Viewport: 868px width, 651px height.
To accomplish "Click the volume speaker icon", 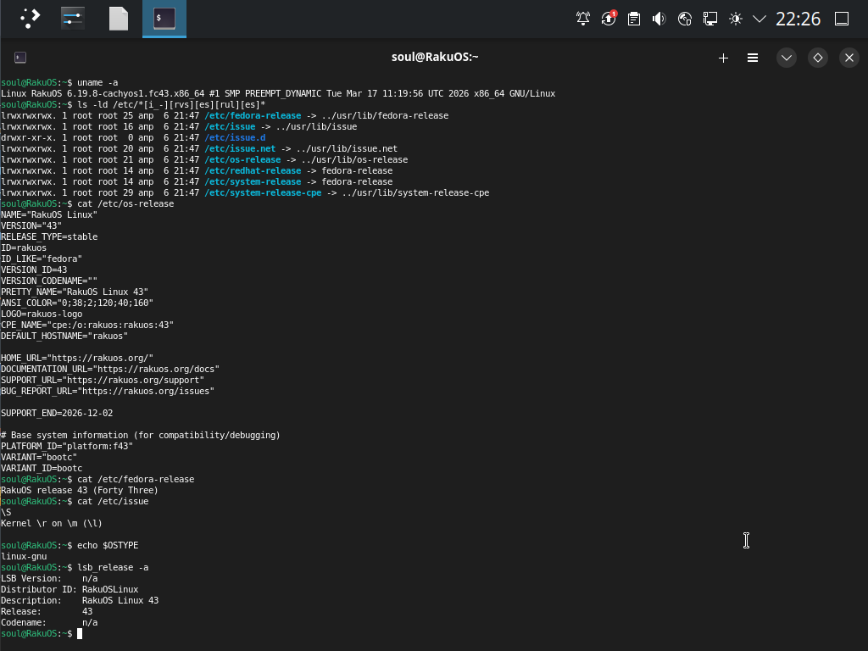I will pos(660,19).
